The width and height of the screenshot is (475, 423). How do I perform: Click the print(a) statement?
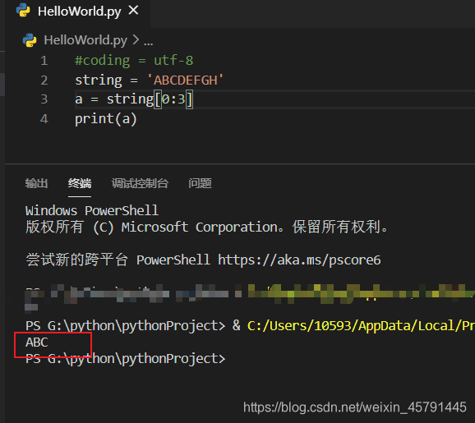pos(106,119)
